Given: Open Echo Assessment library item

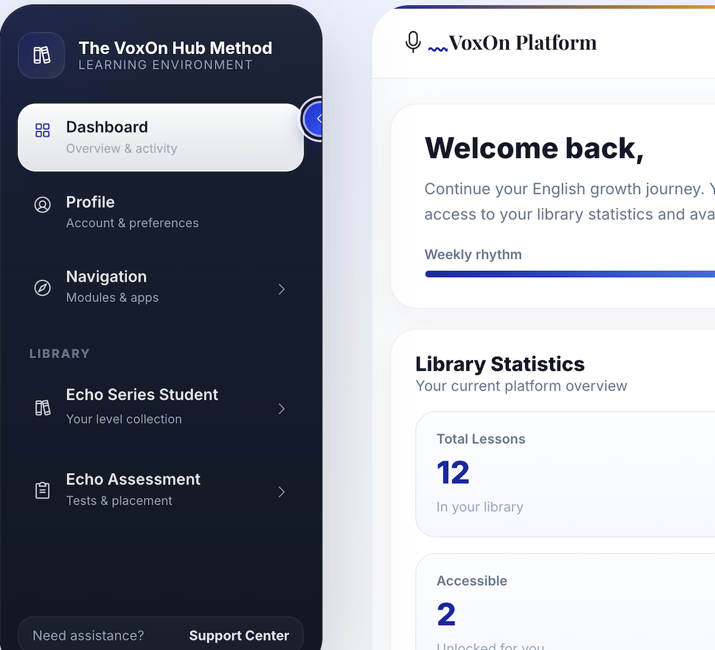Looking at the screenshot, I should pyautogui.click(x=161, y=490).
